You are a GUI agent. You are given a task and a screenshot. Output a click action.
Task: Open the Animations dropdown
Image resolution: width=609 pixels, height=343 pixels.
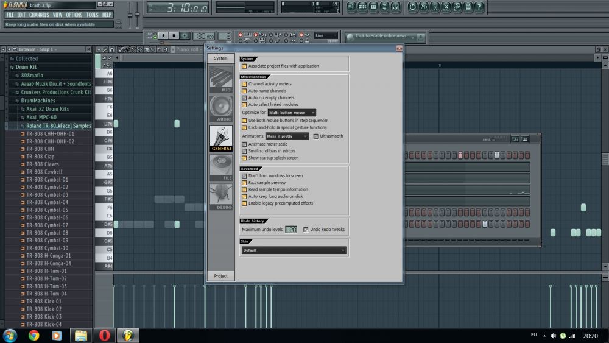click(x=287, y=136)
